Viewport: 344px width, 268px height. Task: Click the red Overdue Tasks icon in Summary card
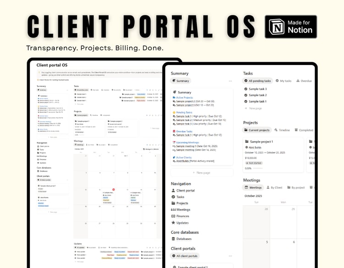click(x=174, y=131)
